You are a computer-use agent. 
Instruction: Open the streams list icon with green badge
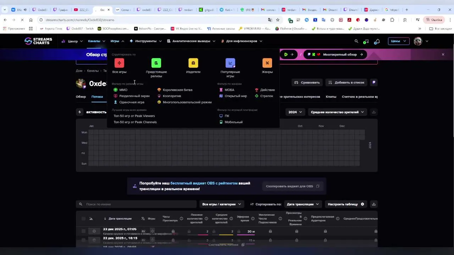[x=366, y=41]
